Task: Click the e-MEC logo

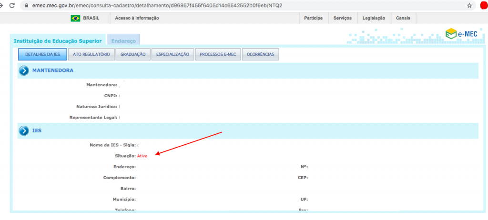Action: pos(461,34)
